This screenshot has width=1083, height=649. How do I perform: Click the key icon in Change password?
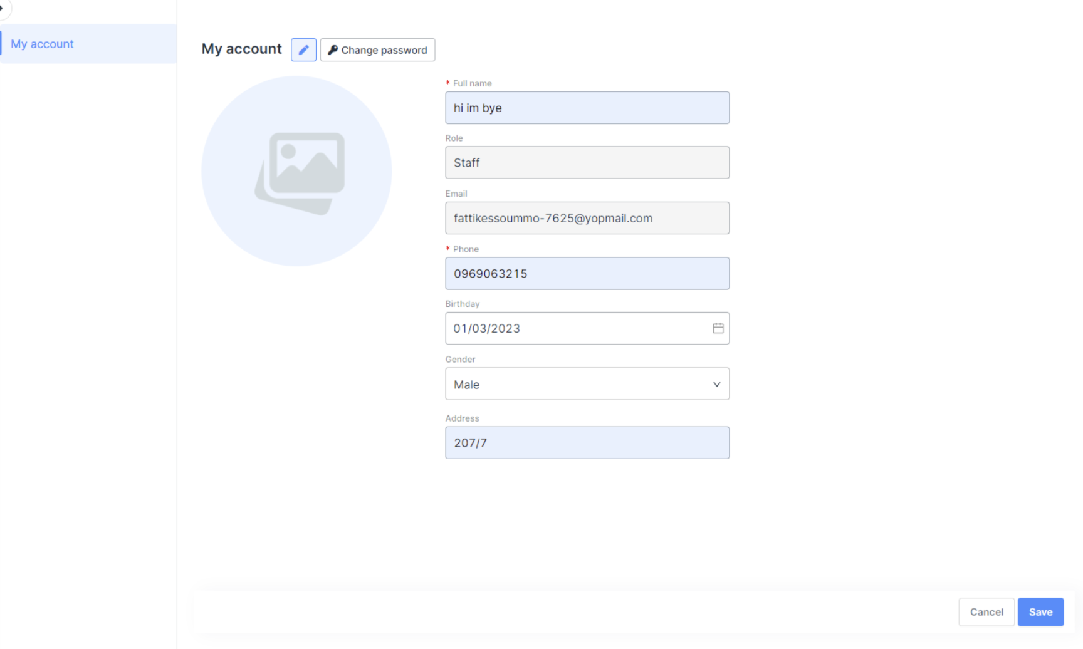333,50
